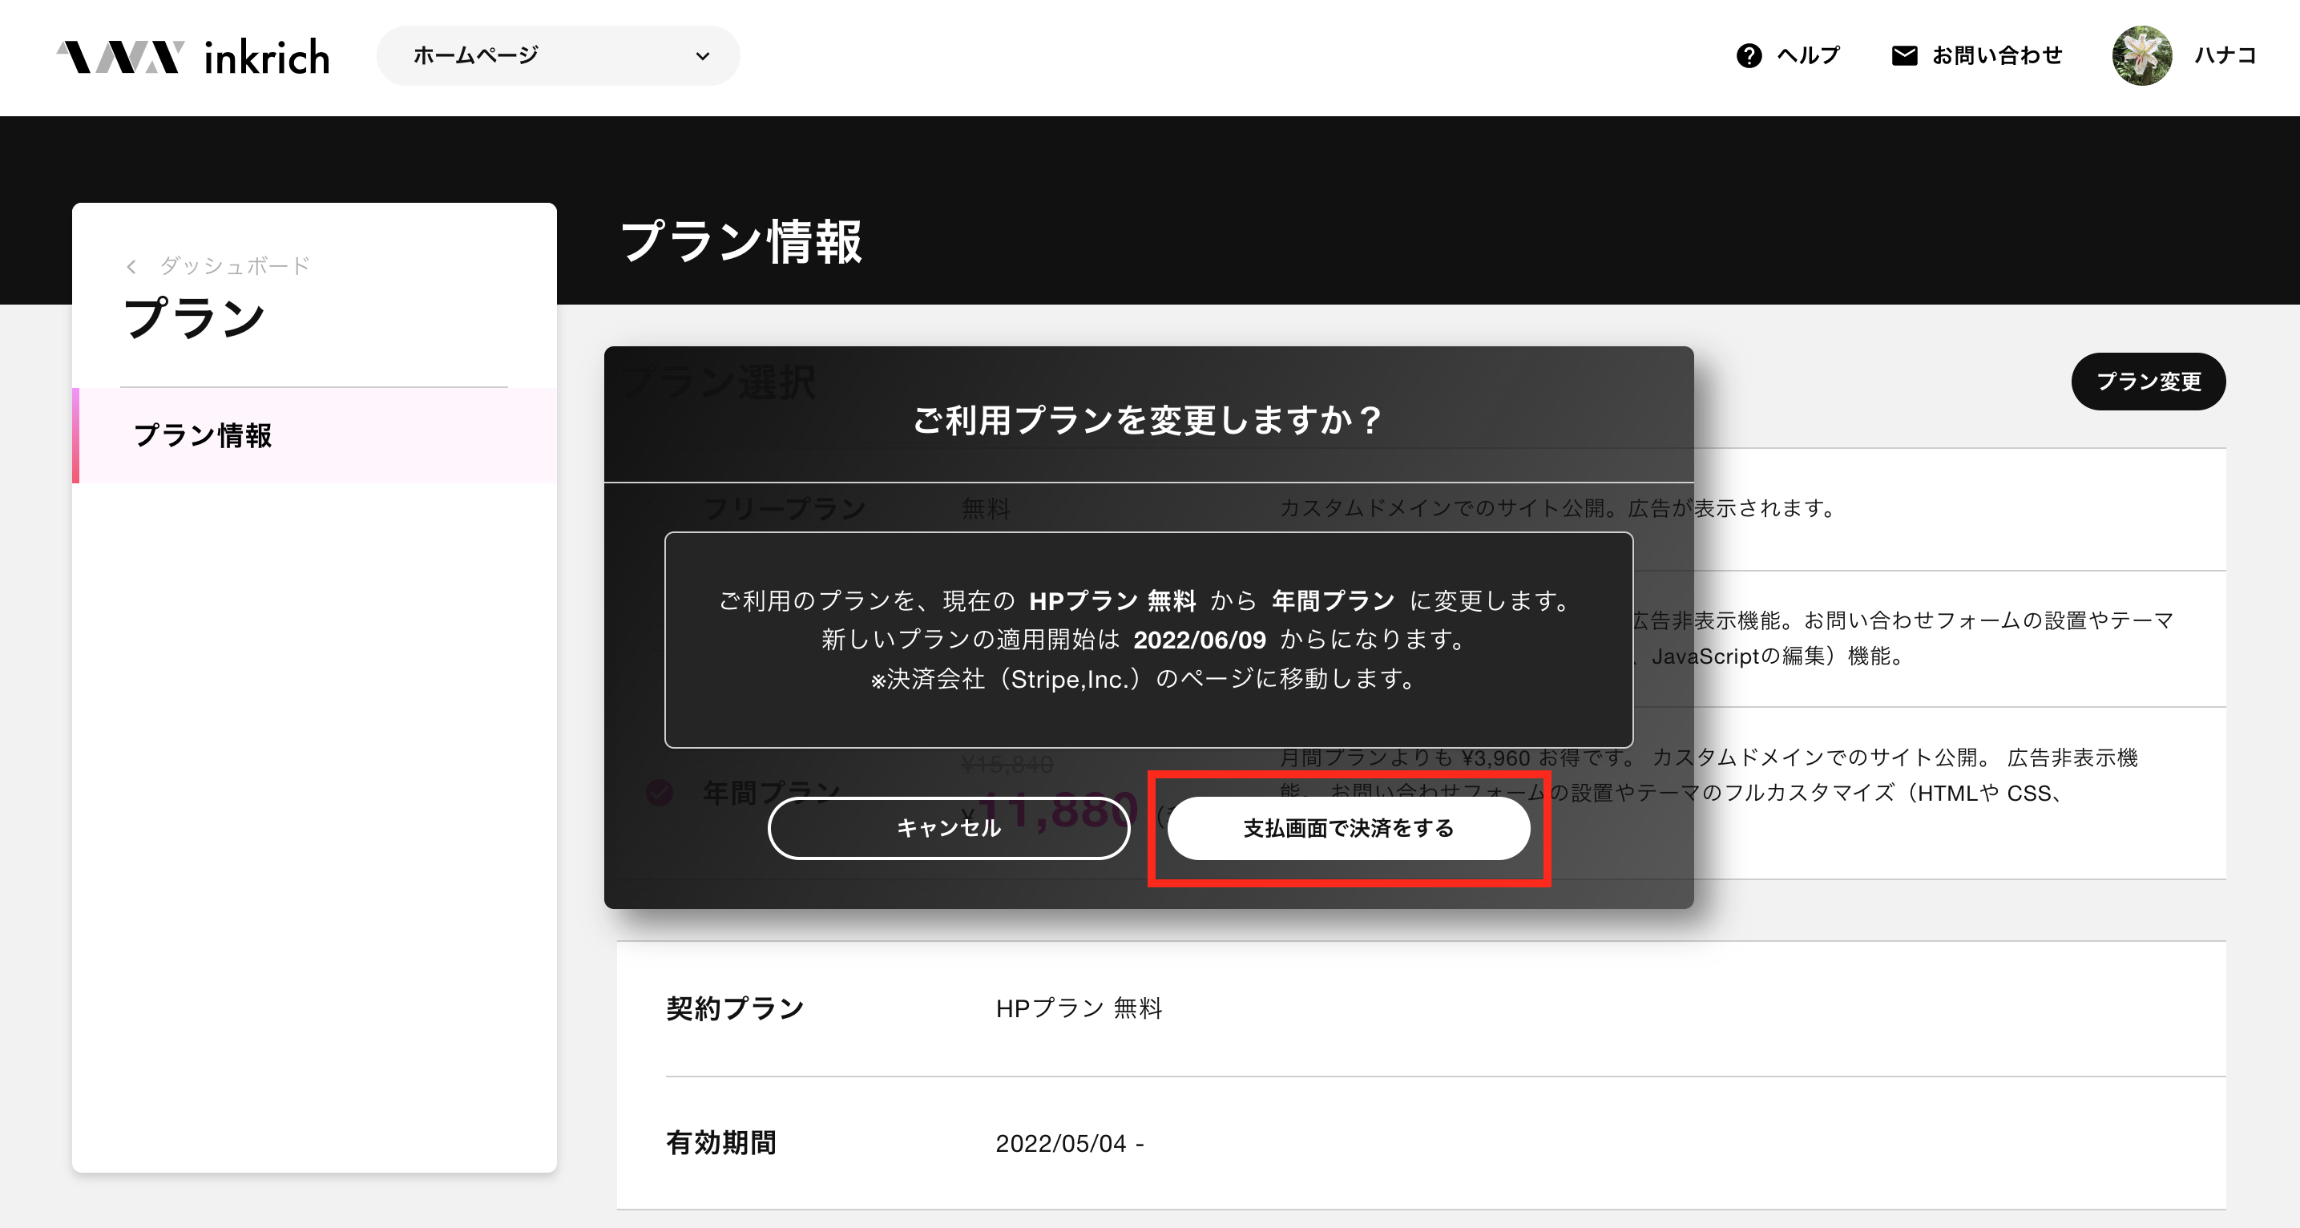Click the ダッシュボード breadcrumb link
2300x1228 pixels.
point(234,265)
